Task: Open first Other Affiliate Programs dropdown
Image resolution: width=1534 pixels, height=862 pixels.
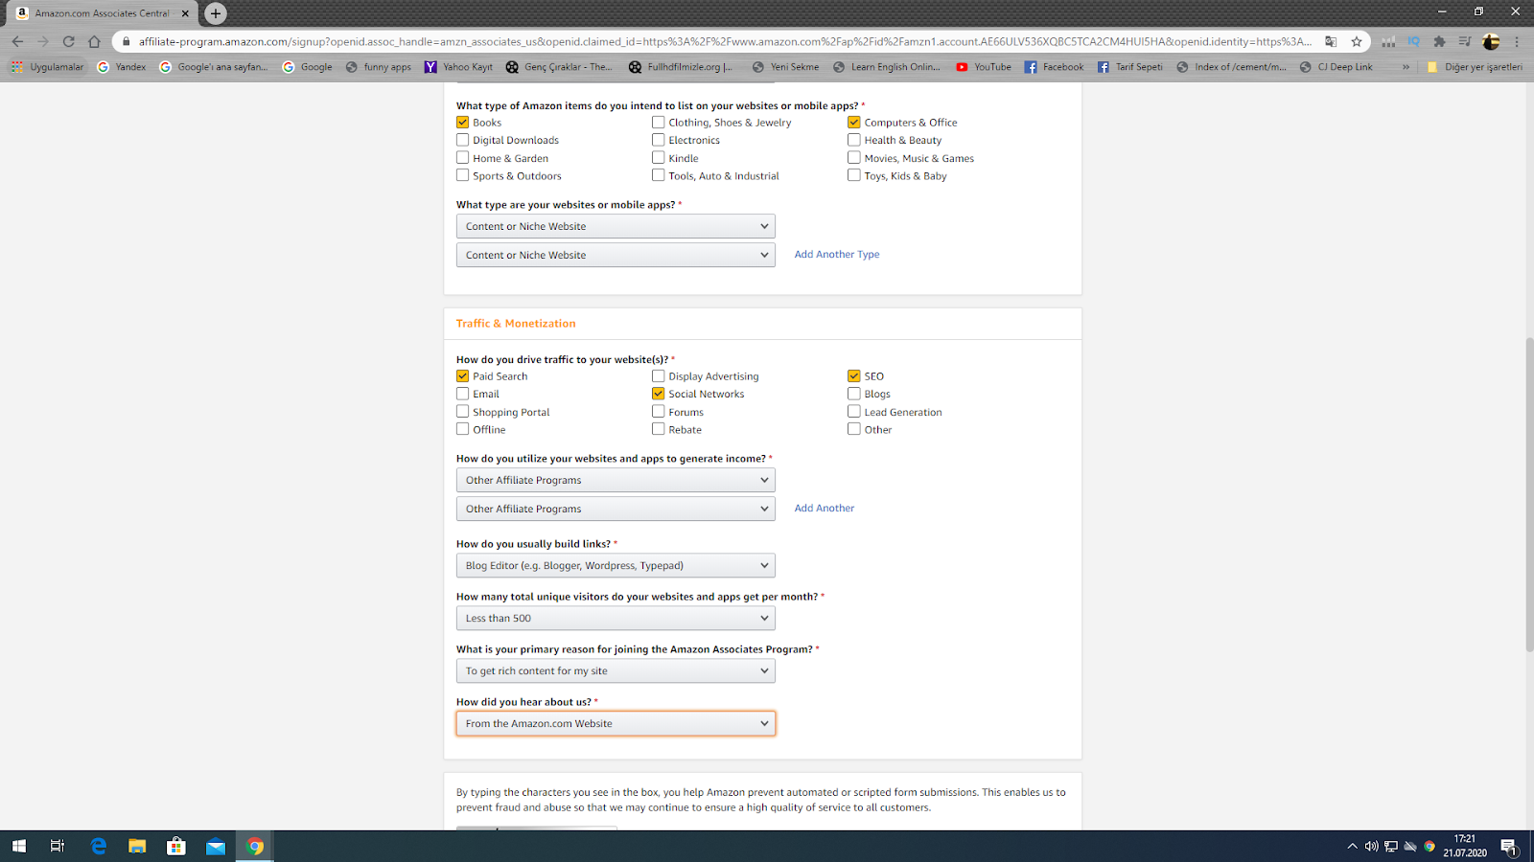Action: click(616, 480)
